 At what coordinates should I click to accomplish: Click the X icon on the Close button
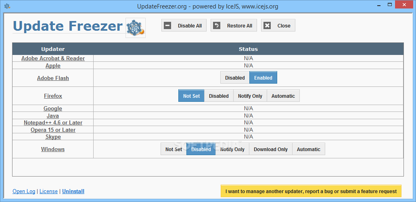click(267, 25)
